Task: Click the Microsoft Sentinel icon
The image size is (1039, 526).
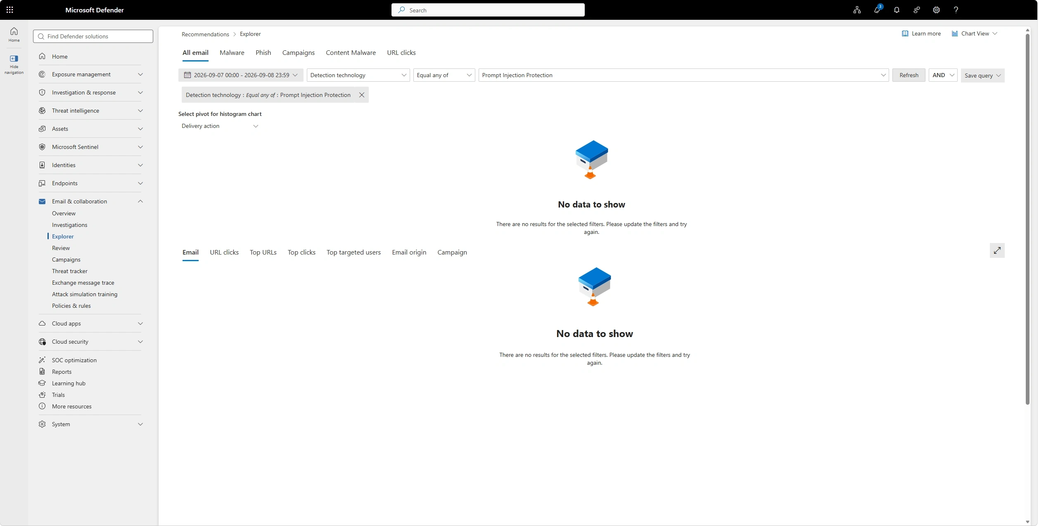Action: pos(42,147)
